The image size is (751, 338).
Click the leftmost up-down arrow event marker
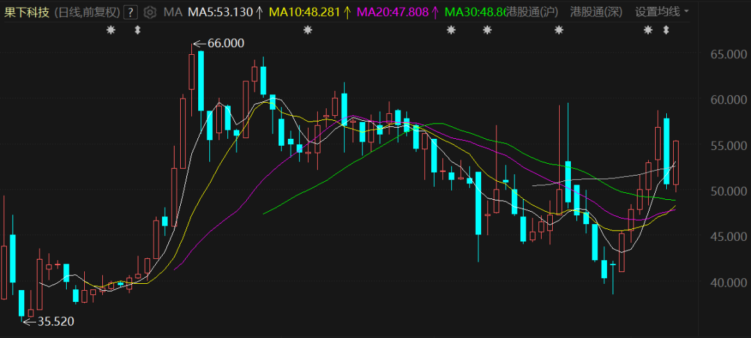click(137, 30)
